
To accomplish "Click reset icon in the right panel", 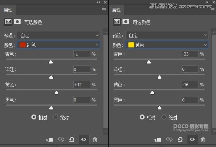I will tap(180, 139).
